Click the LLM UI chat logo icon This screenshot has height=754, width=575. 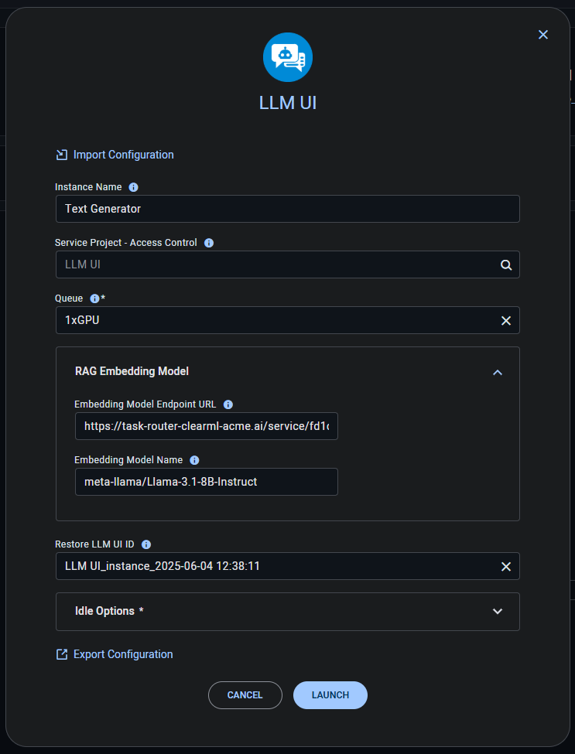287,56
